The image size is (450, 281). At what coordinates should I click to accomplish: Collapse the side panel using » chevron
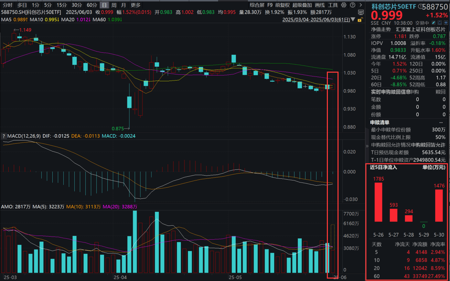coord(367,146)
